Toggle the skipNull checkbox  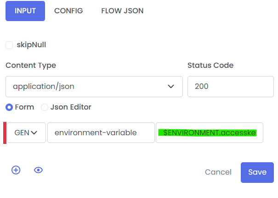pos(9,45)
